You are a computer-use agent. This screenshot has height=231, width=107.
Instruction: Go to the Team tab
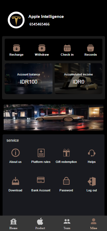[x=67, y=224]
